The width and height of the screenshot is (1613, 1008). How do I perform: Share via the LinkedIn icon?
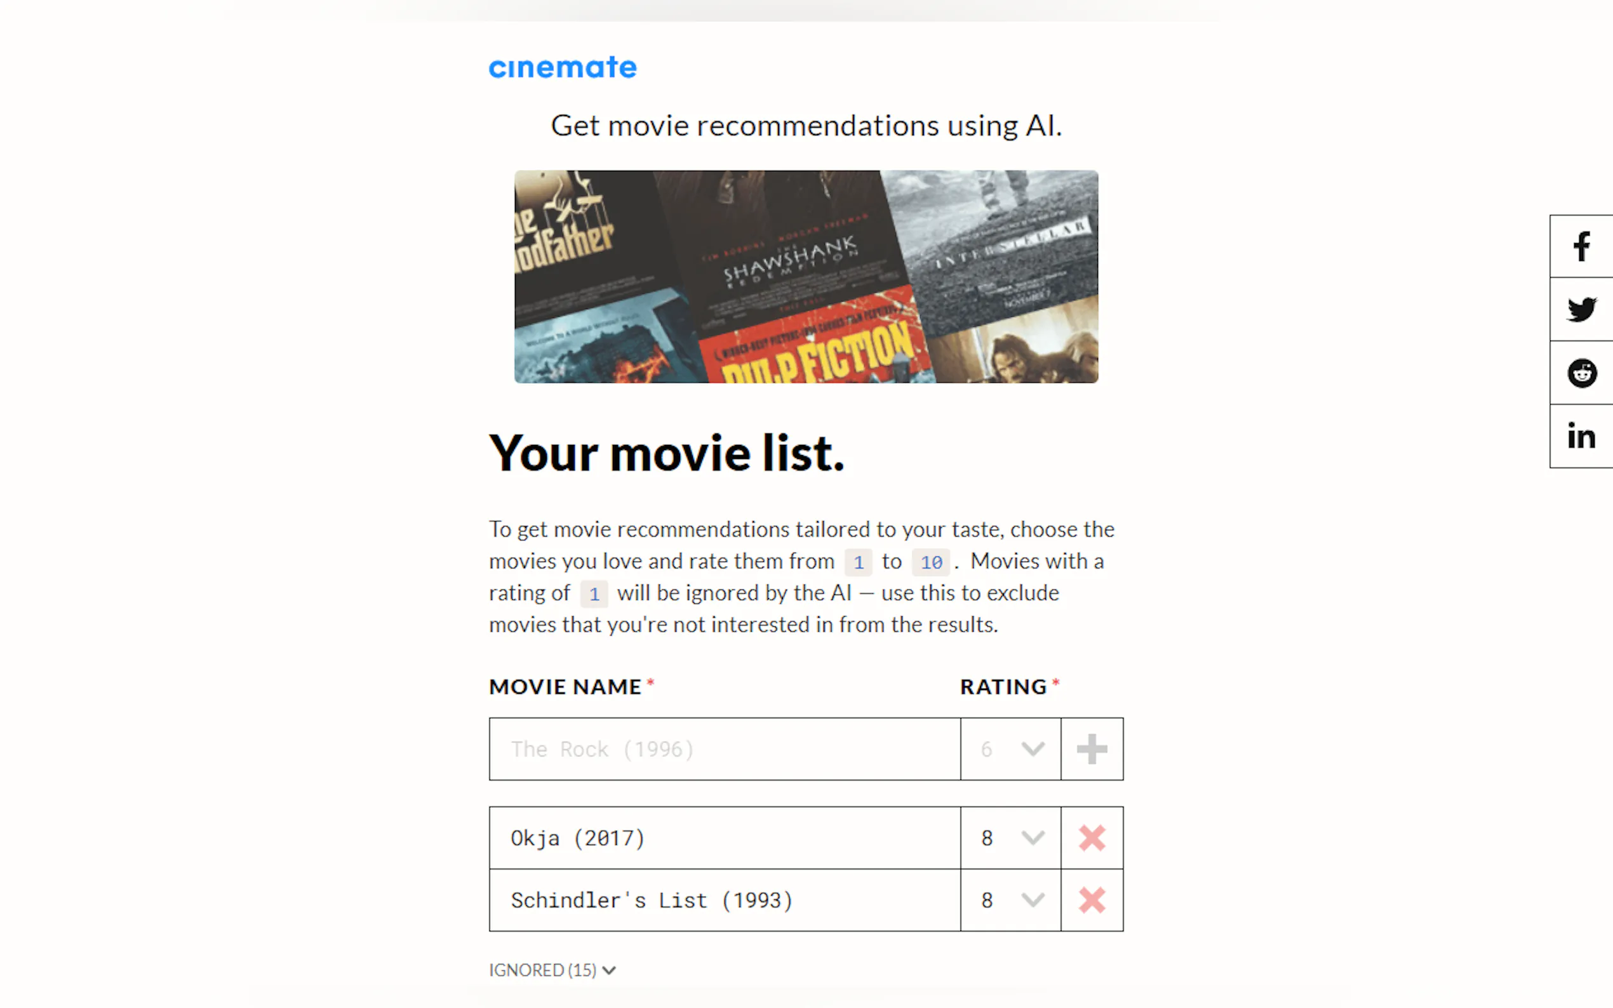pos(1581,437)
